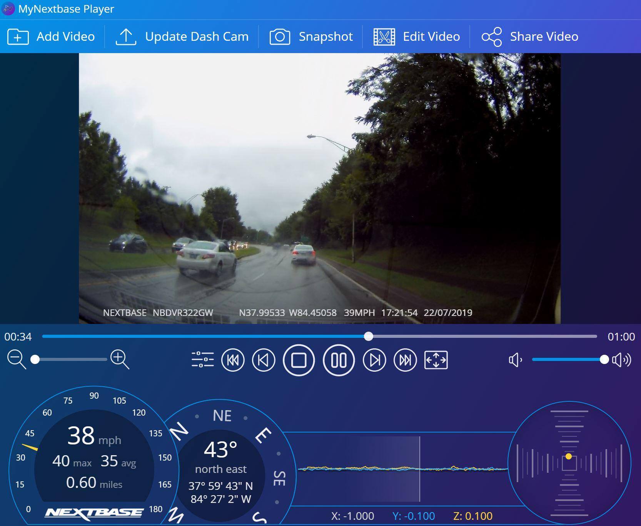
Task: Skip to the previous video
Action: [233, 360]
